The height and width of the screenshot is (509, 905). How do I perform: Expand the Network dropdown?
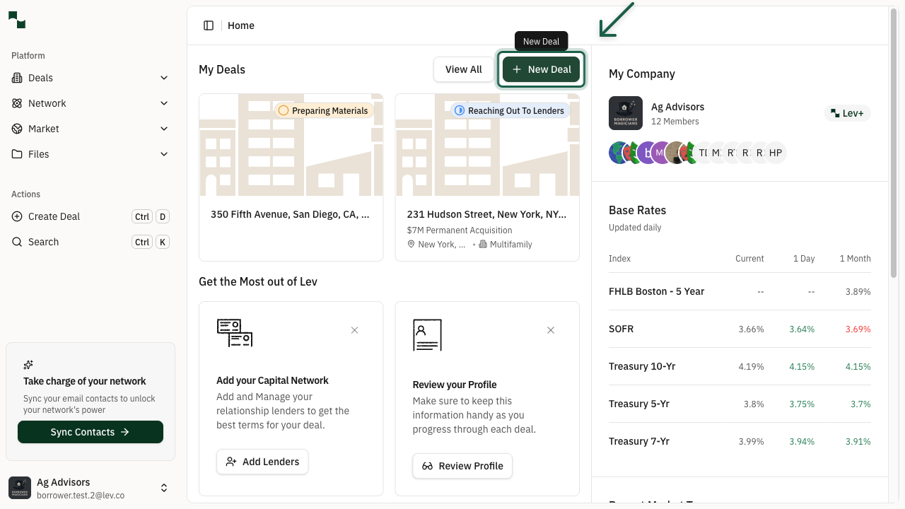pos(164,103)
